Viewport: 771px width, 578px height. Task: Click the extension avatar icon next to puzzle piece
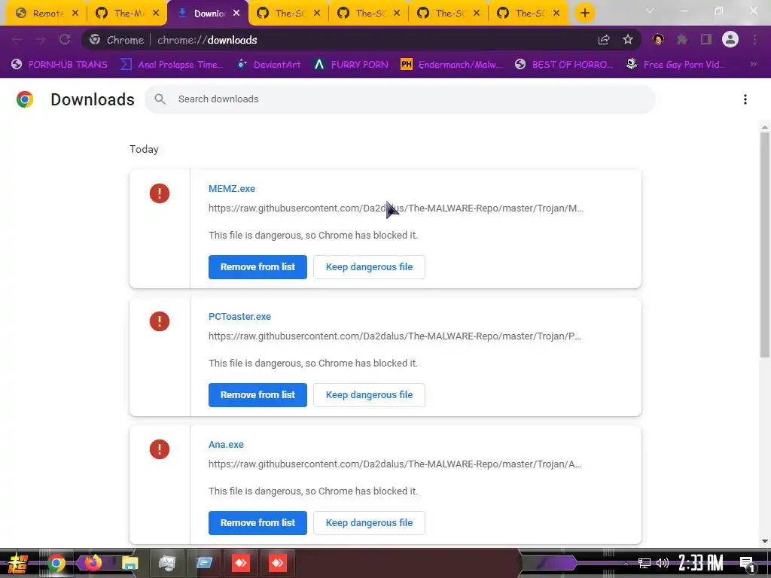(658, 40)
